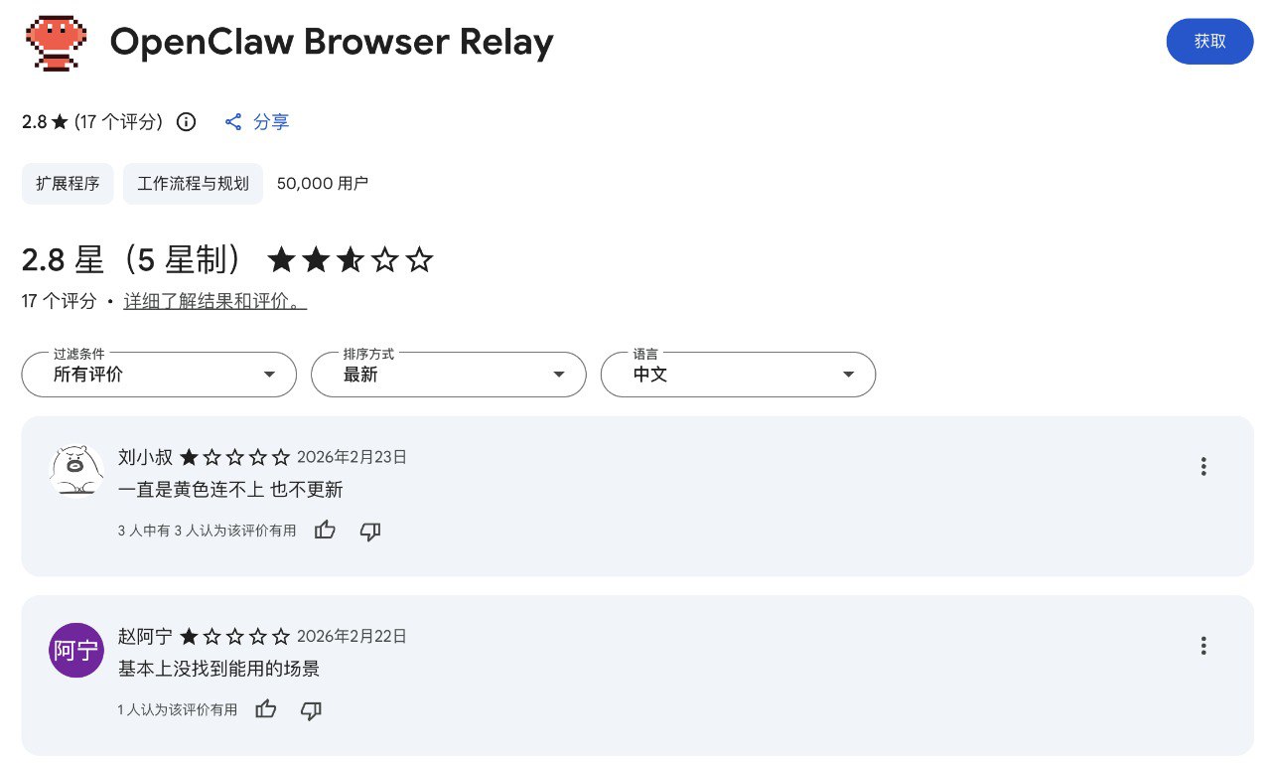Click the third star in the rating row

pyautogui.click(x=350, y=260)
